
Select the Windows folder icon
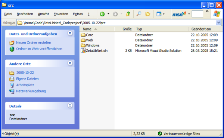pos(83,45)
